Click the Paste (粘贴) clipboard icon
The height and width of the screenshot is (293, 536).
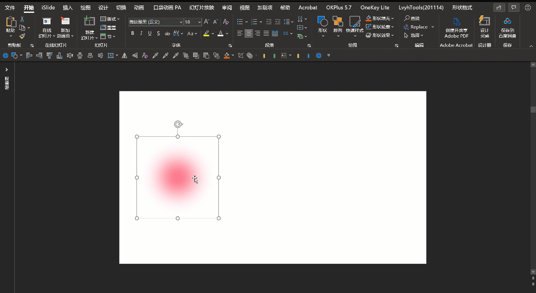[10, 22]
